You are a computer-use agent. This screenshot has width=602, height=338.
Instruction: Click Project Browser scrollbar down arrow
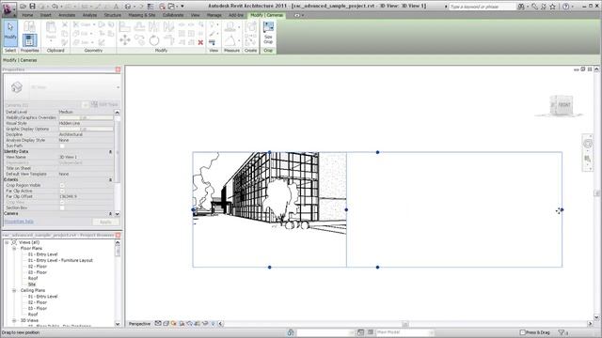(118, 324)
